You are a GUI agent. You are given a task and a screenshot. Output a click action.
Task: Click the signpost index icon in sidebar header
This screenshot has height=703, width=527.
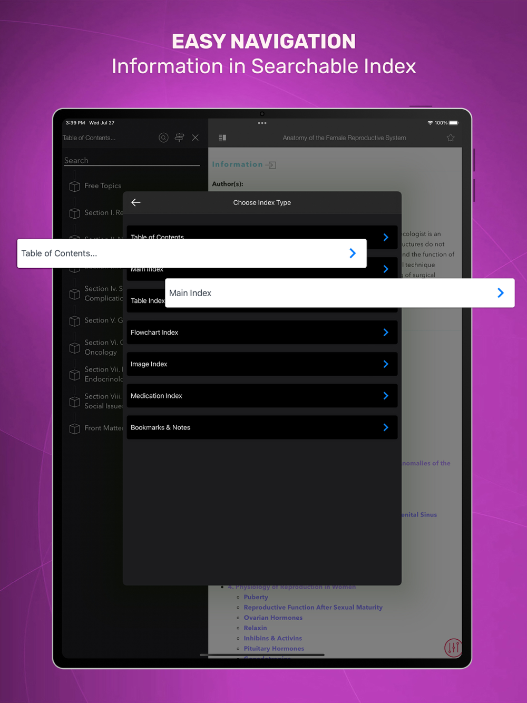tap(179, 138)
